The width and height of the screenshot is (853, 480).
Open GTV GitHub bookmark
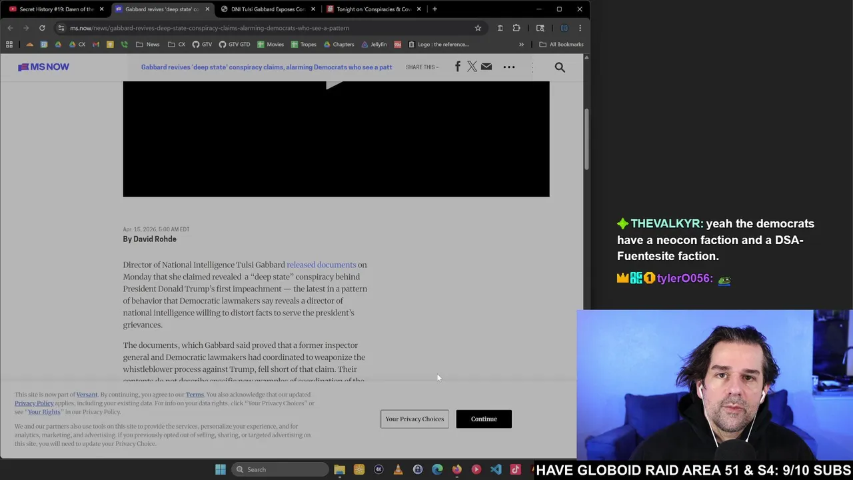coord(202,45)
